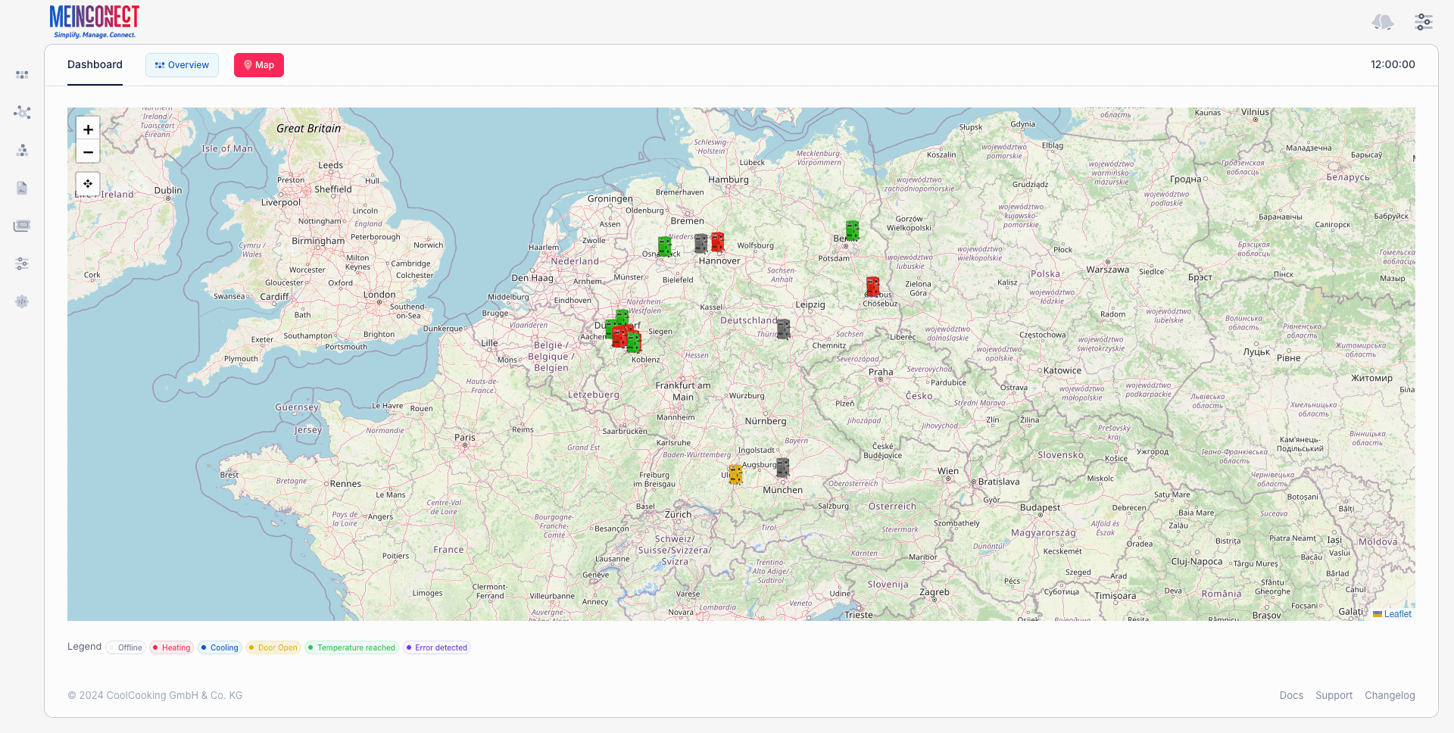Click the Door Open legend badge
Viewport: 1454px width, 733px height.
click(x=273, y=647)
